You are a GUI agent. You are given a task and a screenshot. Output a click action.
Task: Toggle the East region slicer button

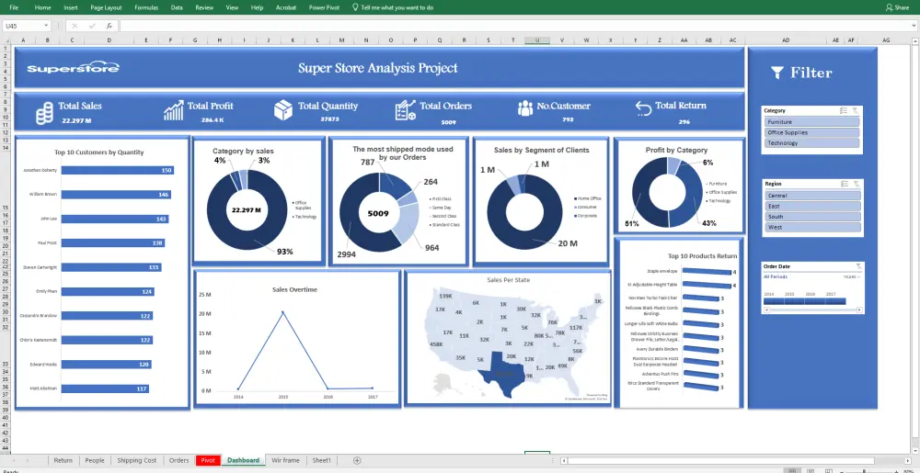[812, 206]
